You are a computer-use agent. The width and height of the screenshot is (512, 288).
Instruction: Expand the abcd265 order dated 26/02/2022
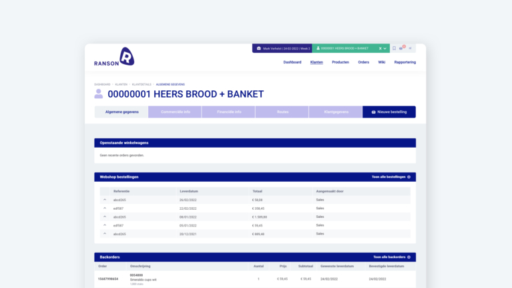tap(105, 200)
